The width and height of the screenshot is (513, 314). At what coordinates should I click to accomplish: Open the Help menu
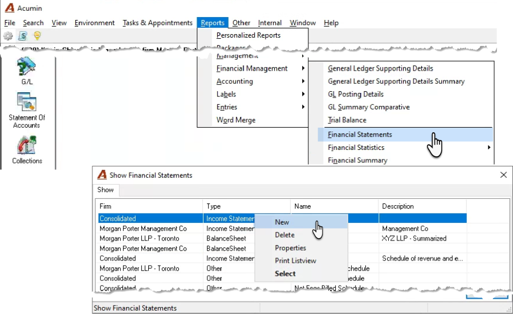pyautogui.click(x=331, y=23)
